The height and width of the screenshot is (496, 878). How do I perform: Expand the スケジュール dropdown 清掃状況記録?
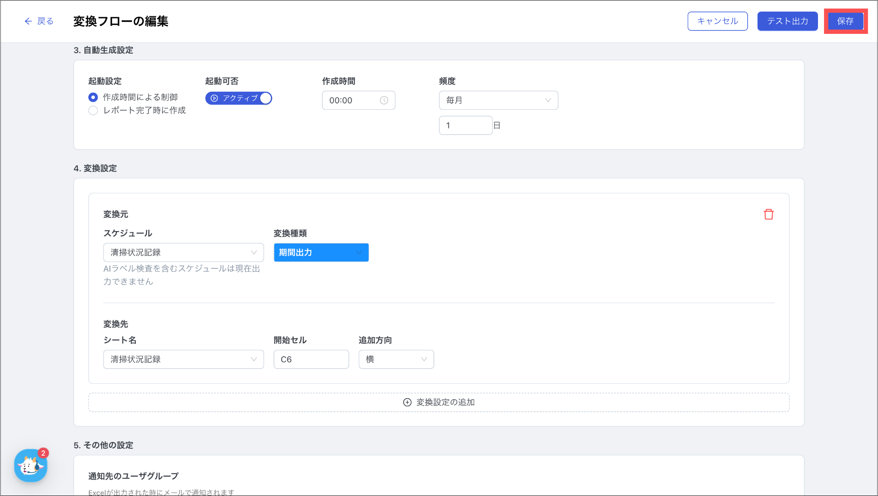(x=183, y=253)
